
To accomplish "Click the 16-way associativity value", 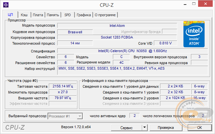I will pos(199,98).
